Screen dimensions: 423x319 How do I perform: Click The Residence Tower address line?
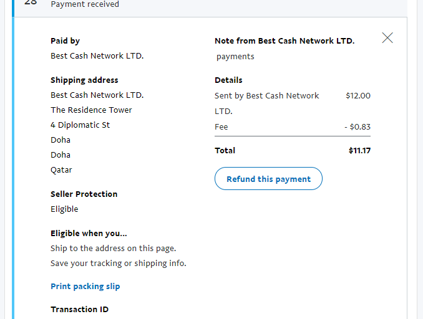[x=91, y=110]
